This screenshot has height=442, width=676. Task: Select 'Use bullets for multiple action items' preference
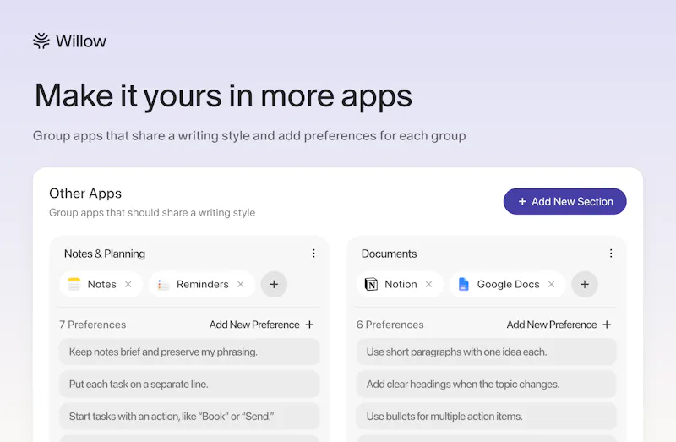487,417
